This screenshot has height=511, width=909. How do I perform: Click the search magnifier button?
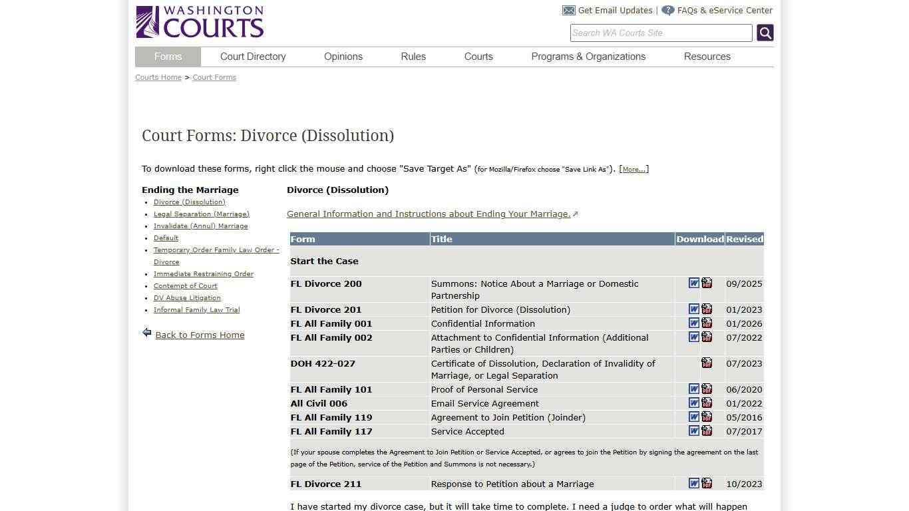(765, 32)
